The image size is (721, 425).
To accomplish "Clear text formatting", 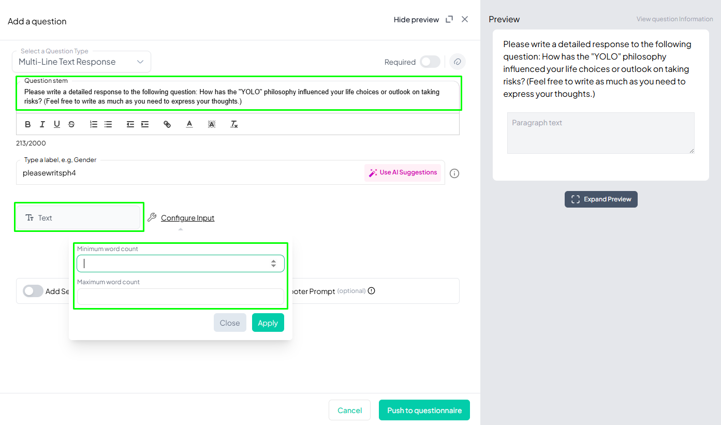I will [x=234, y=124].
